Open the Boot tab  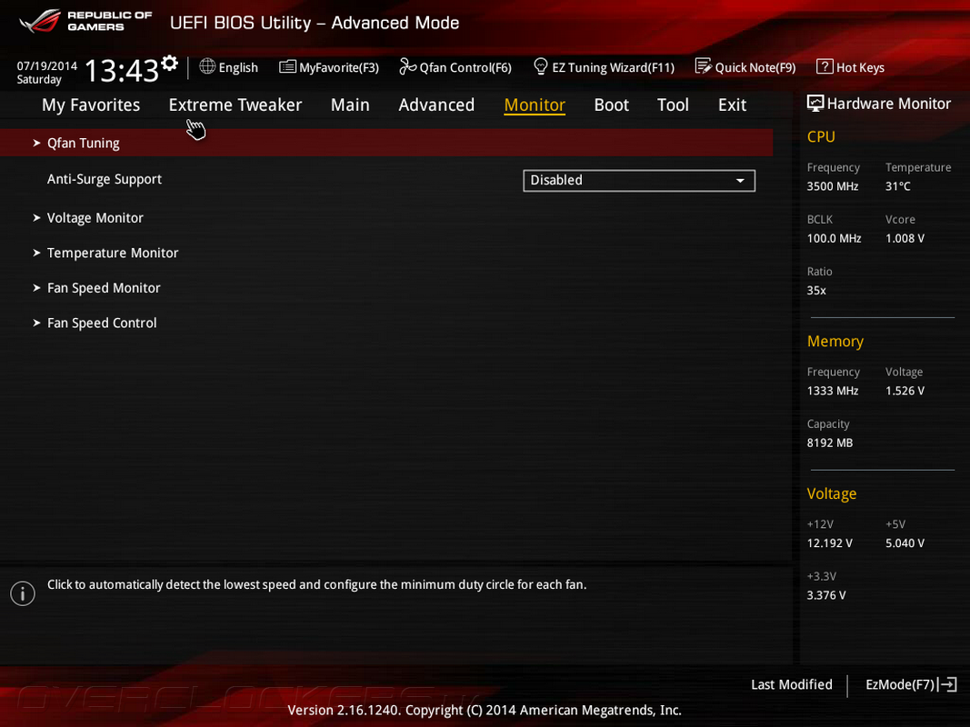[611, 105]
